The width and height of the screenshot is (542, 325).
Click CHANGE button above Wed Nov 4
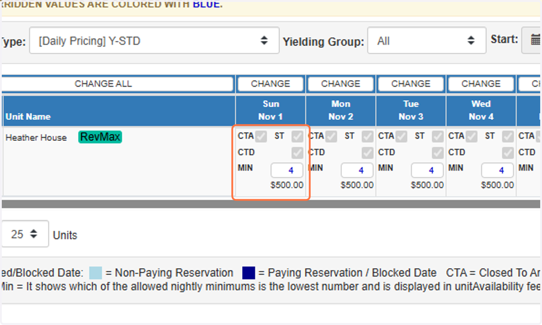point(481,84)
